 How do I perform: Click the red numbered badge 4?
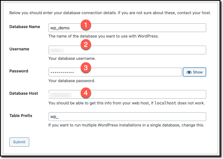(86, 92)
